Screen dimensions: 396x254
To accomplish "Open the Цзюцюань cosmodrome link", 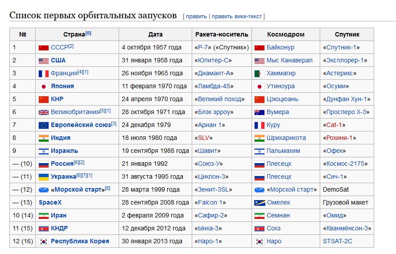I will (x=282, y=99).
